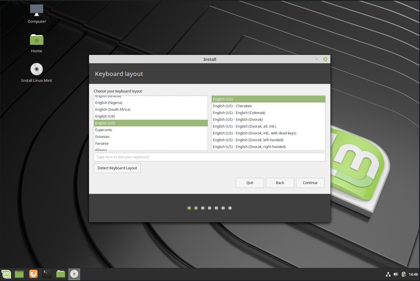
Task: Focus the running installer via its taskbar icon
Action: [74, 274]
